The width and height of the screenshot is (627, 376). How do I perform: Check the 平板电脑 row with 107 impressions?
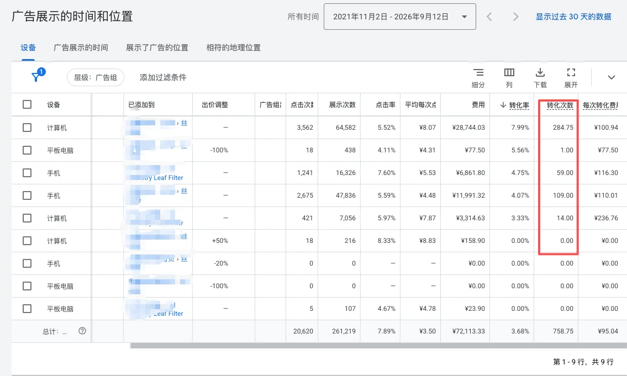tap(27, 309)
